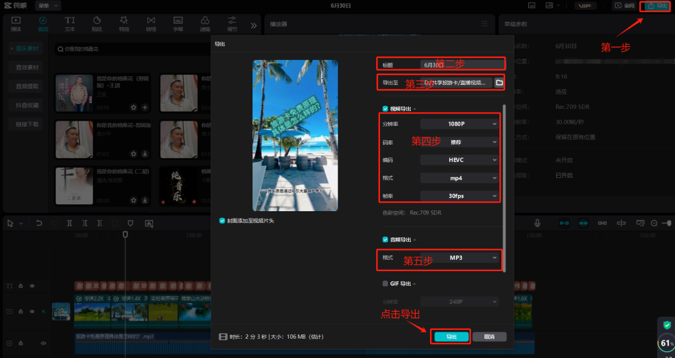This screenshot has width=675, height=358.
Task: Open the audio format dropdown showing MP3
Action: [x=459, y=258]
